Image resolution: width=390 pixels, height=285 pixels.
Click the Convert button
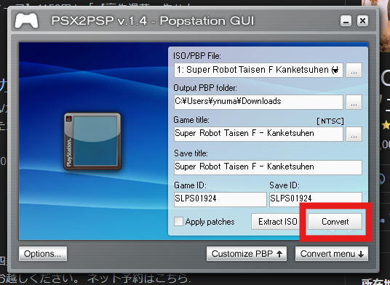(335, 222)
